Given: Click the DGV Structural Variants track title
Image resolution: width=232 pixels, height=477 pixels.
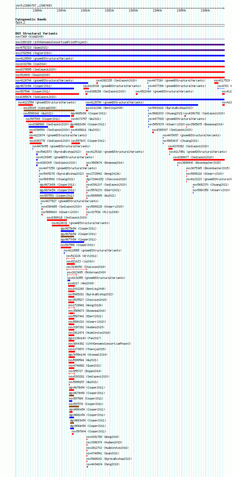Looking at the screenshot, I should coord(36,33).
